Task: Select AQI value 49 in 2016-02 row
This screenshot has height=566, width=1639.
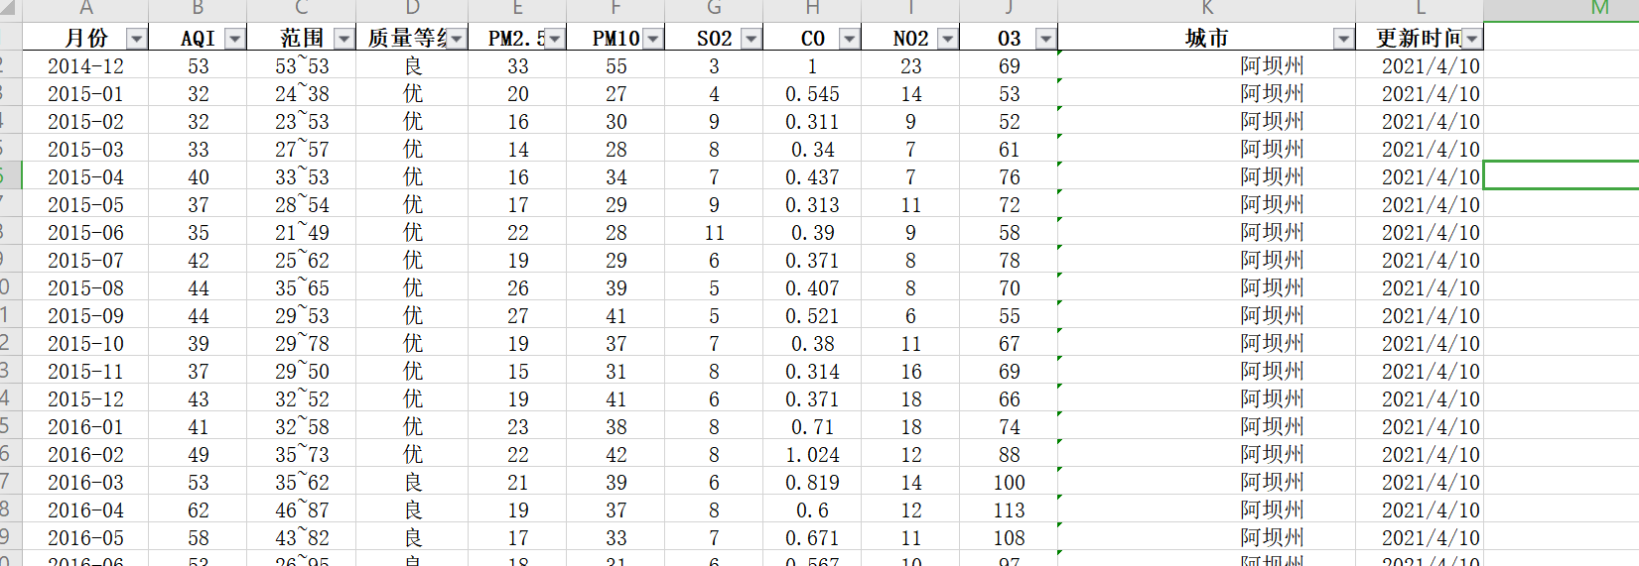Action: (x=199, y=455)
